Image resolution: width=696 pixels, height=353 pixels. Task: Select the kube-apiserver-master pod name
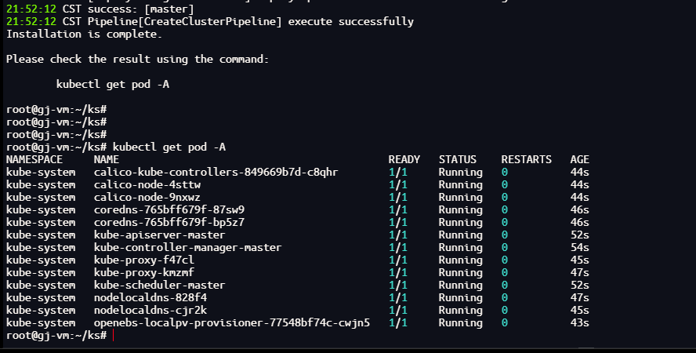point(160,235)
